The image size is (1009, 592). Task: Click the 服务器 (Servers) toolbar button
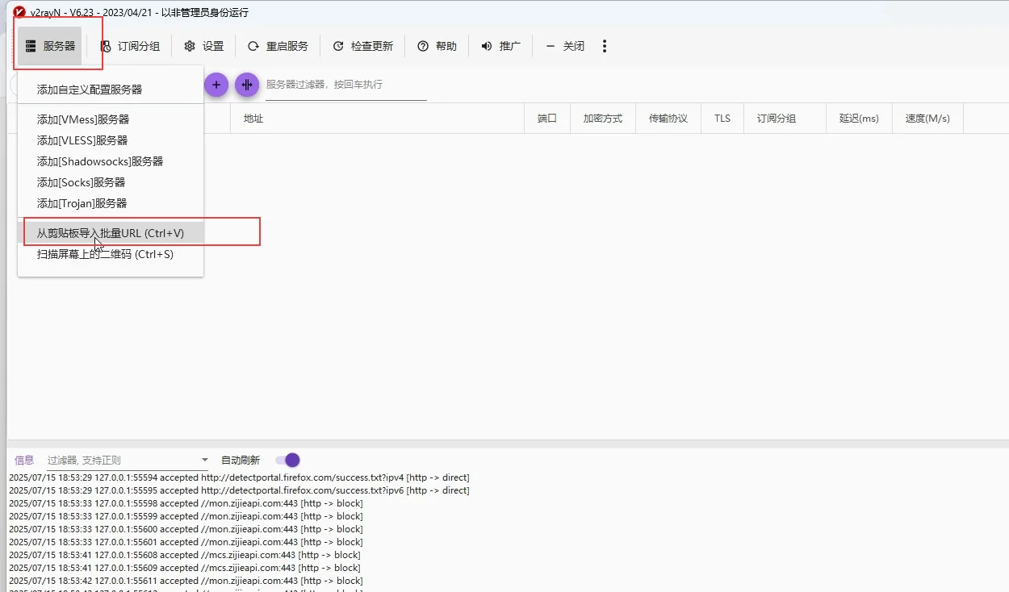tap(50, 46)
